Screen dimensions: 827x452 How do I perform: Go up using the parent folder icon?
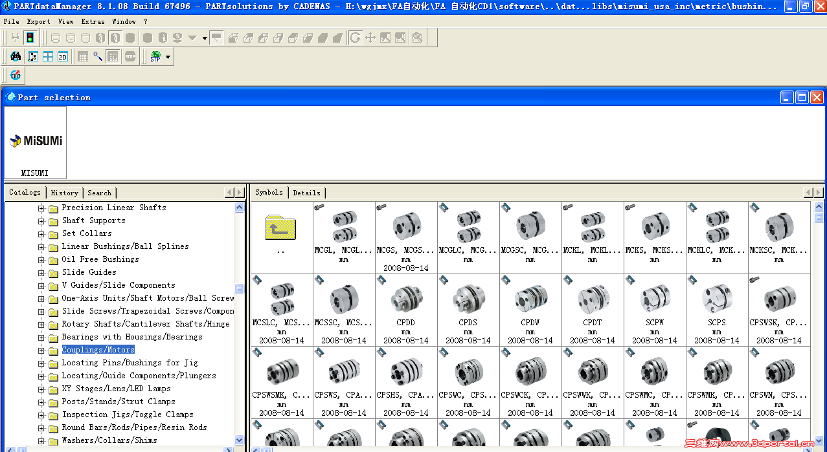click(280, 227)
